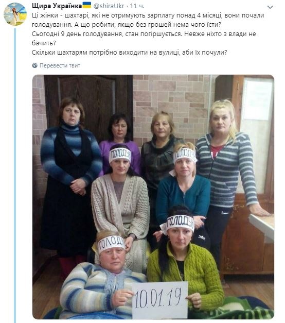285x323 pixels.
Task: Open the attached photo of the women
Action: [x=153, y=197]
